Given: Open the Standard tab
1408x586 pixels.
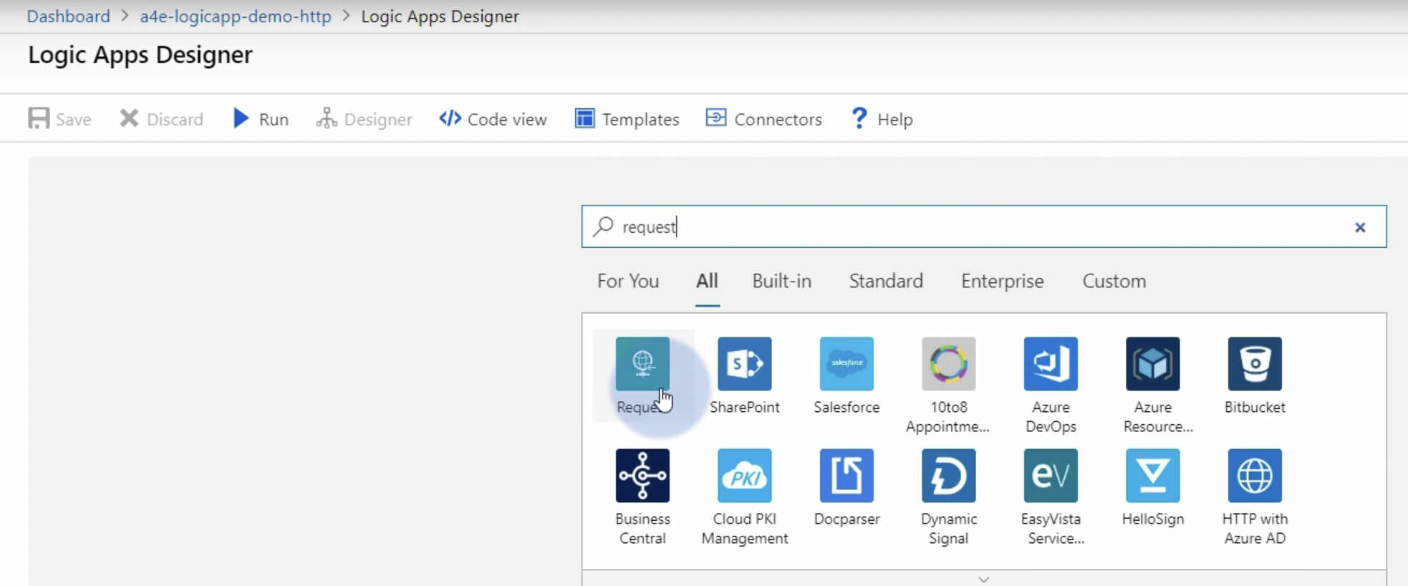Looking at the screenshot, I should pos(886,281).
